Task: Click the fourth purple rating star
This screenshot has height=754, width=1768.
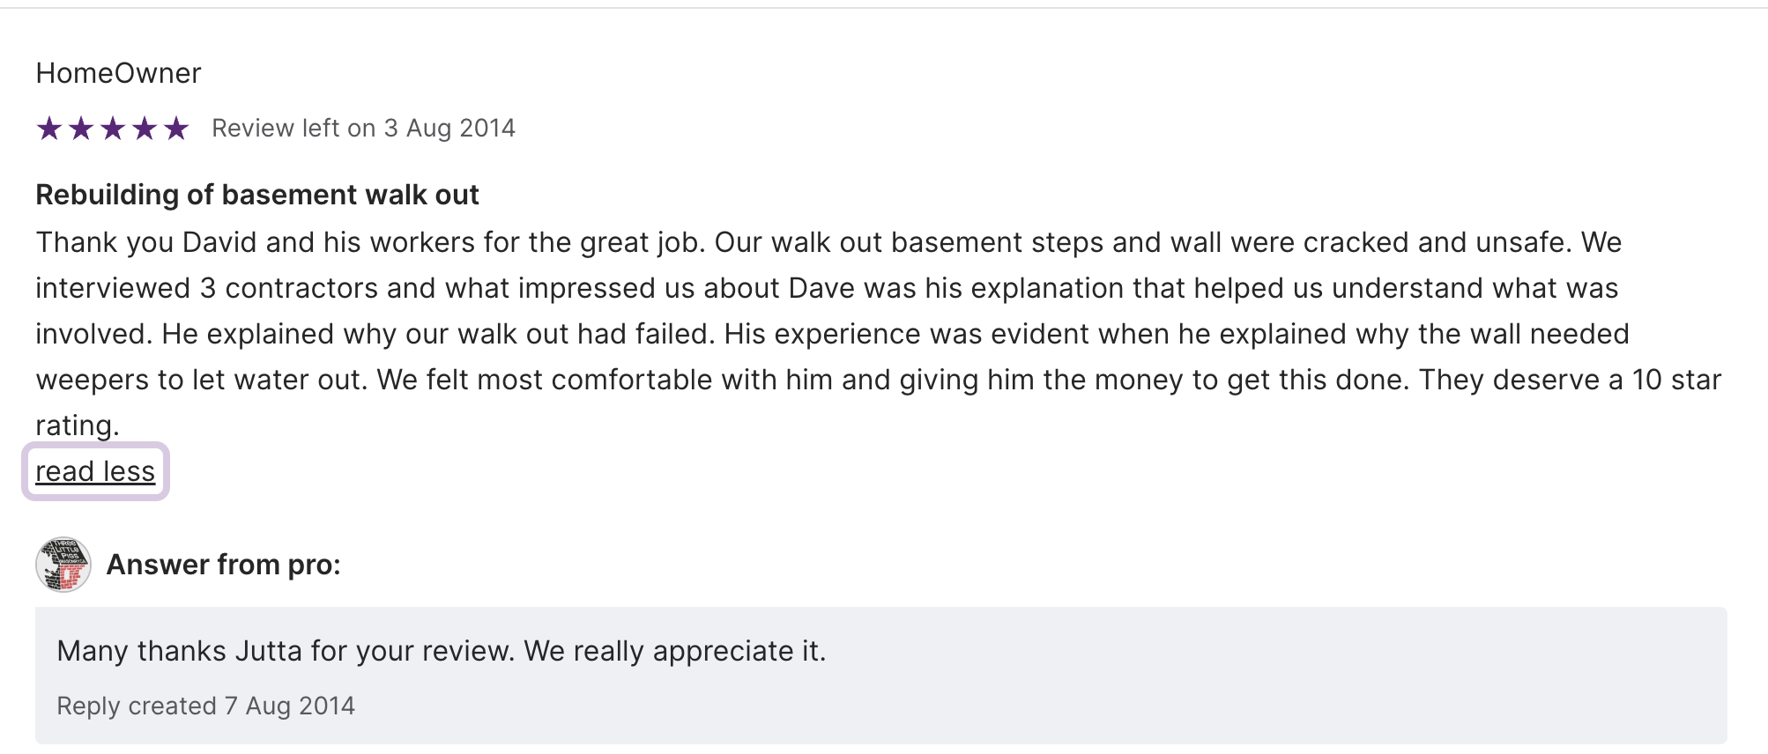Action: (145, 129)
